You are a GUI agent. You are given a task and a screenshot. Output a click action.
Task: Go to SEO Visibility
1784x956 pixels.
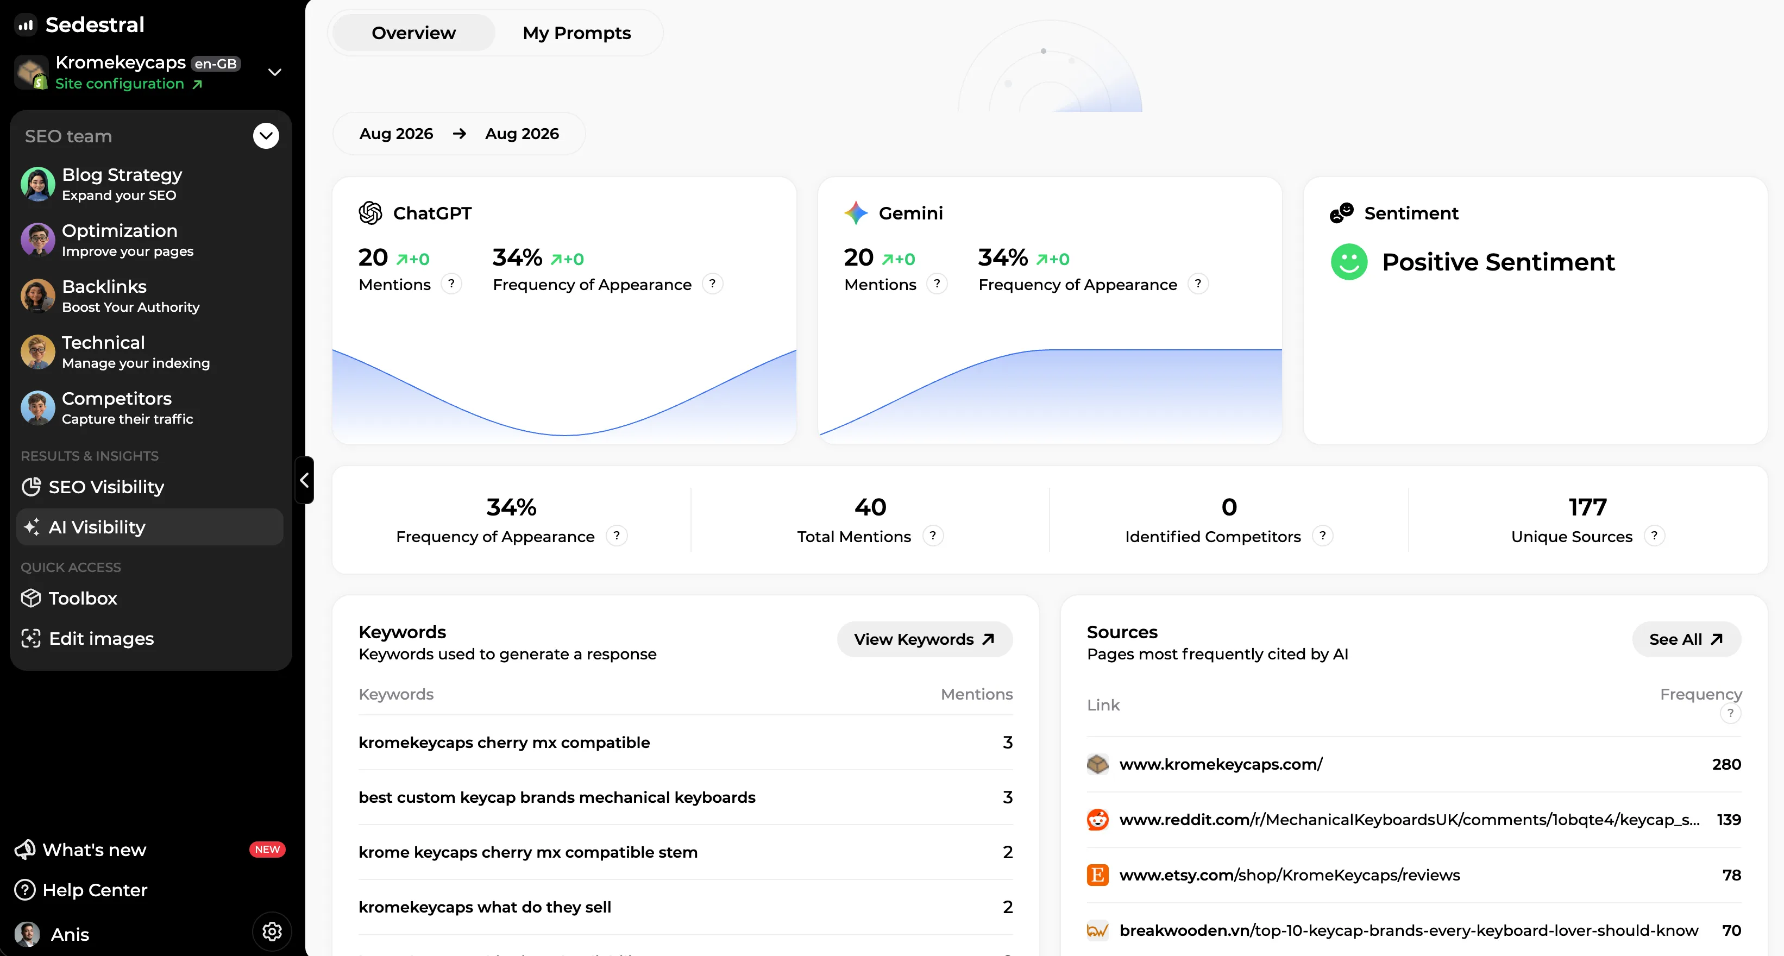coord(150,487)
